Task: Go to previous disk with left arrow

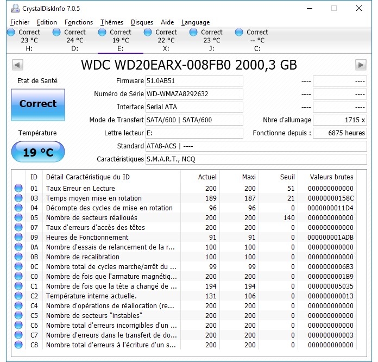Action: (17, 65)
